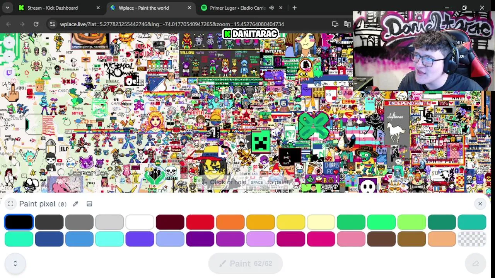Select the indigo color swatch

140,239
